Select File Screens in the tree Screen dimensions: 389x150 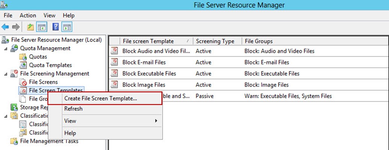click(x=43, y=82)
